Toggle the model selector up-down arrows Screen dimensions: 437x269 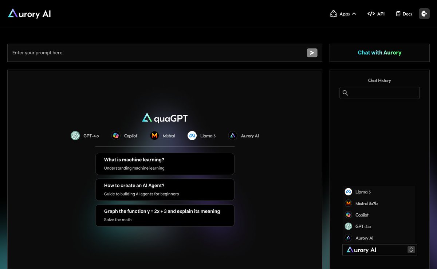point(411,250)
